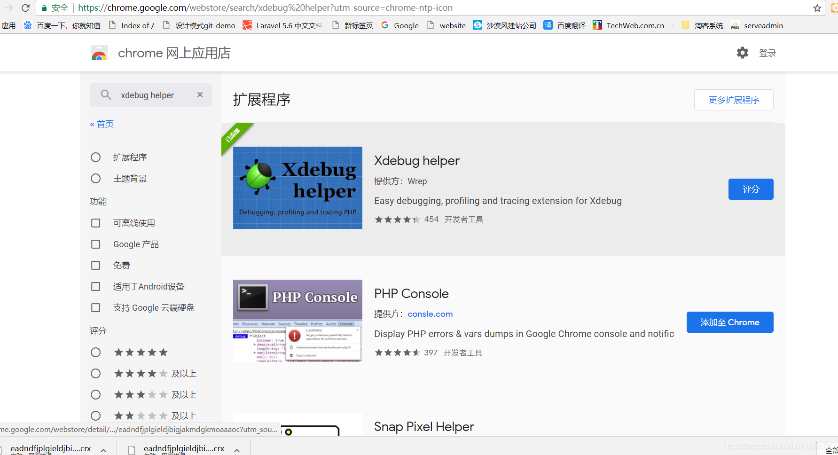
Task: Open the 淘客系统 bookmark folder
Action: click(702, 25)
